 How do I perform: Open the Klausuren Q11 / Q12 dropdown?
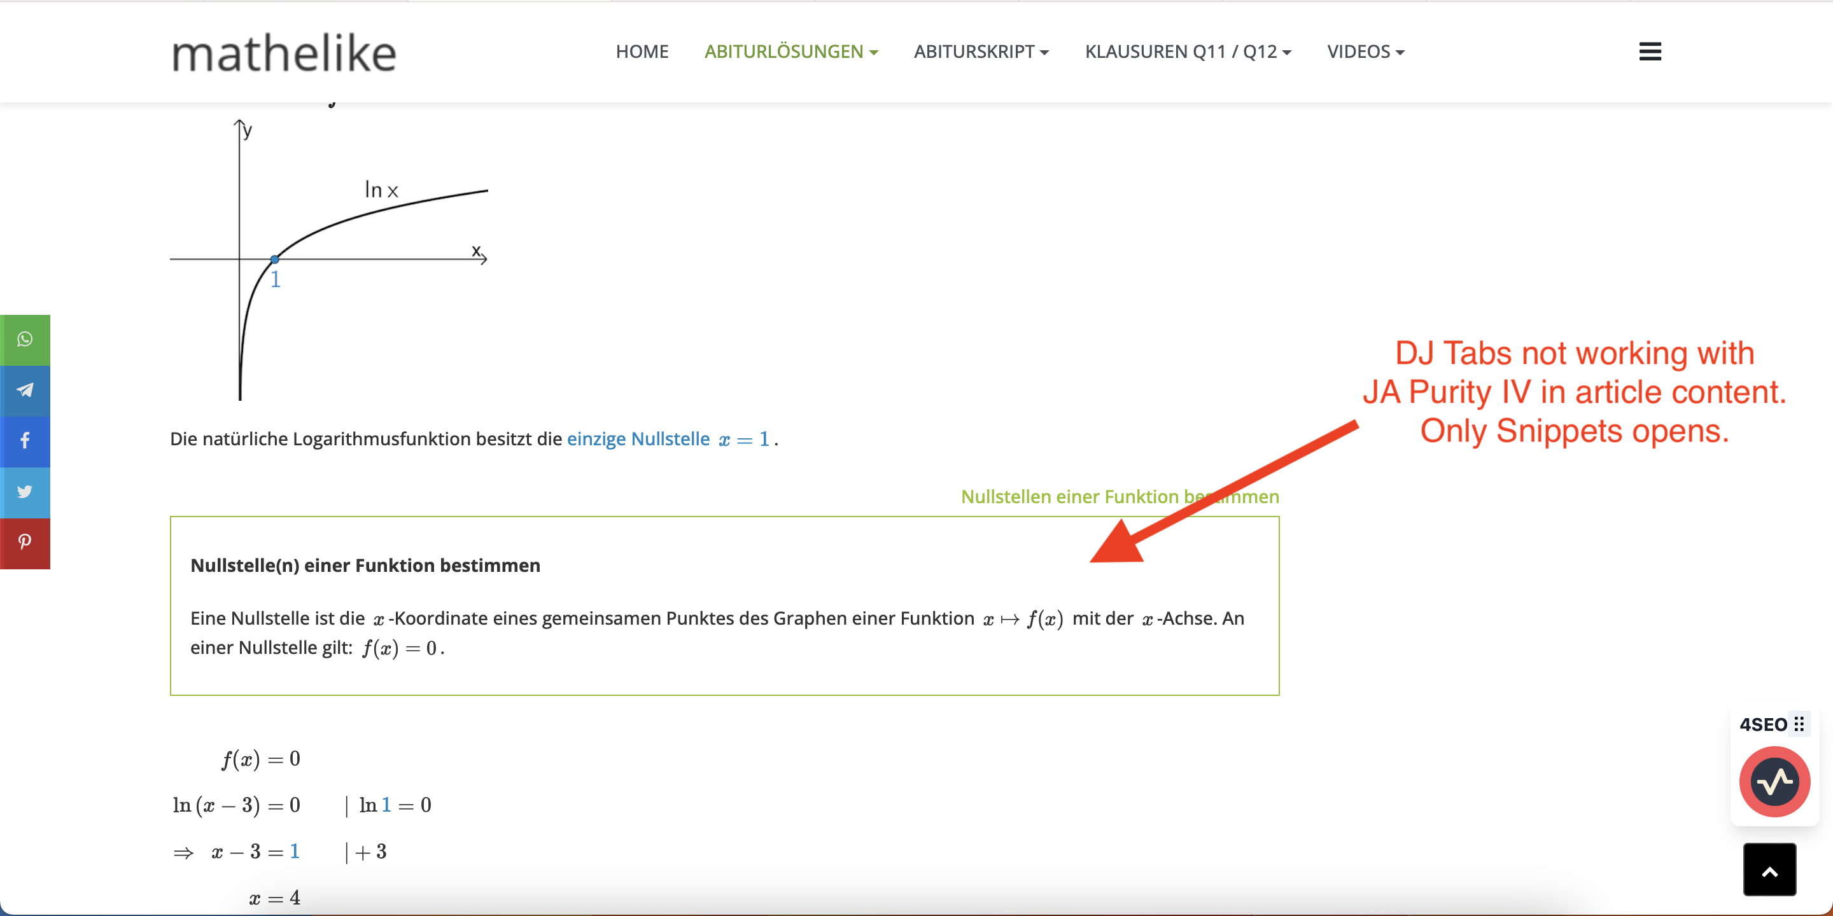(1187, 52)
